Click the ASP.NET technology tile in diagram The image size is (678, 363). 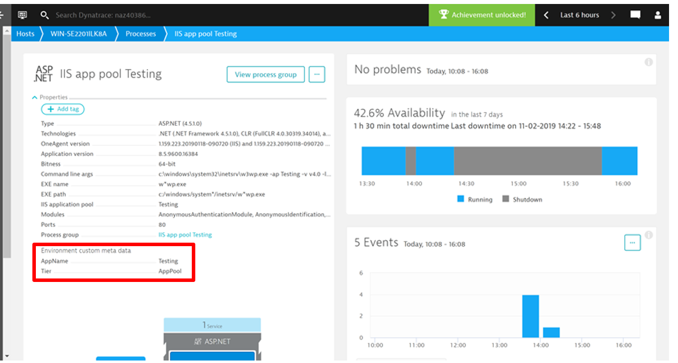pos(212,342)
